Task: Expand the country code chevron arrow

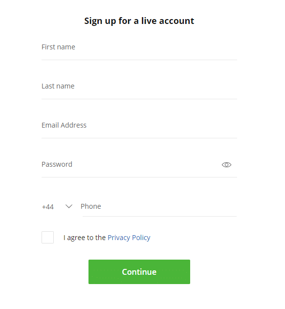Action: pyautogui.click(x=69, y=206)
